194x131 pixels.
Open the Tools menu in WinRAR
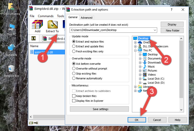tap(61, 16)
